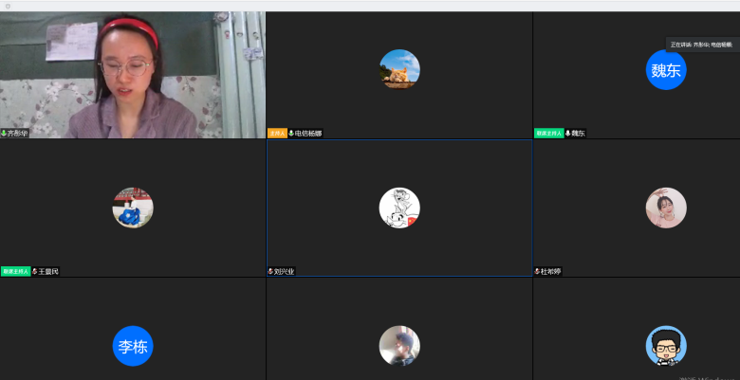The height and width of the screenshot is (380, 740).
Task: Click 刘兴业's cartoon sketch avatar
Action: (x=399, y=208)
